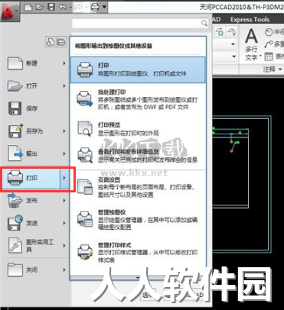284x310 pixels.
Task: Choose 管理绘图仪 plotter manager option
Action: click(x=138, y=220)
